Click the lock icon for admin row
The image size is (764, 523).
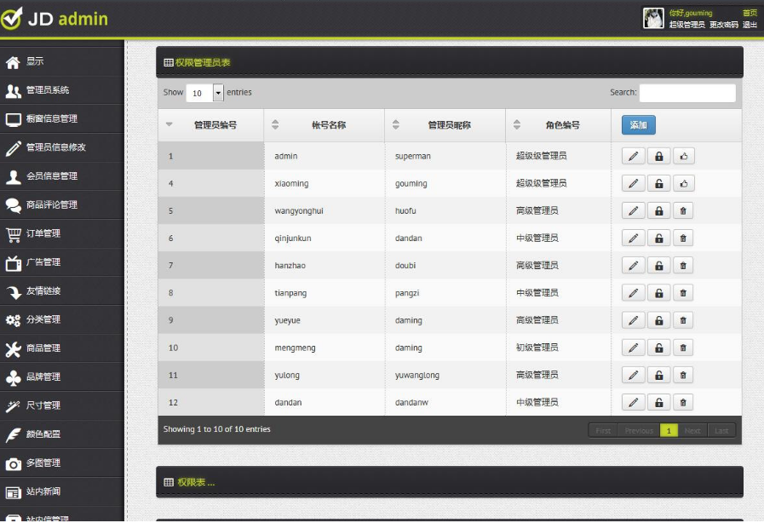[x=658, y=156]
